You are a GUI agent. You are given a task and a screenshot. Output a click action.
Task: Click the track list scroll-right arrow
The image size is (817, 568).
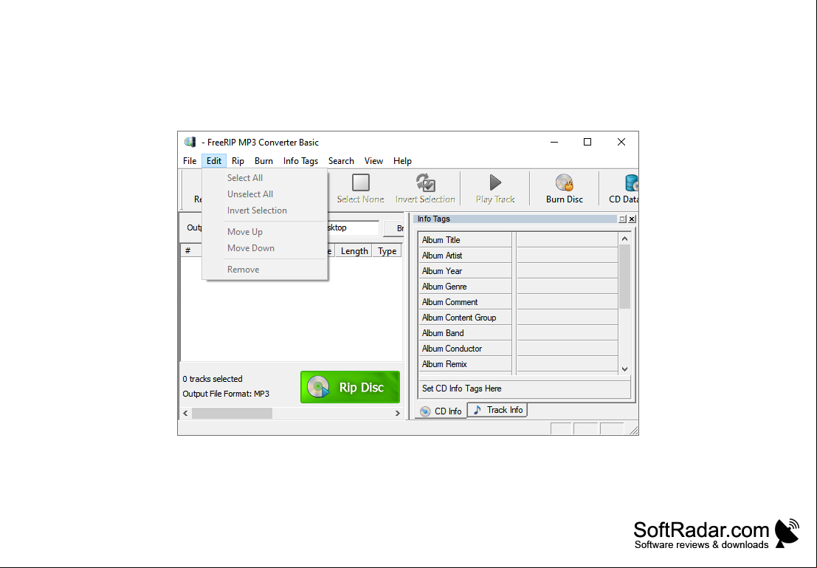pyautogui.click(x=398, y=413)
